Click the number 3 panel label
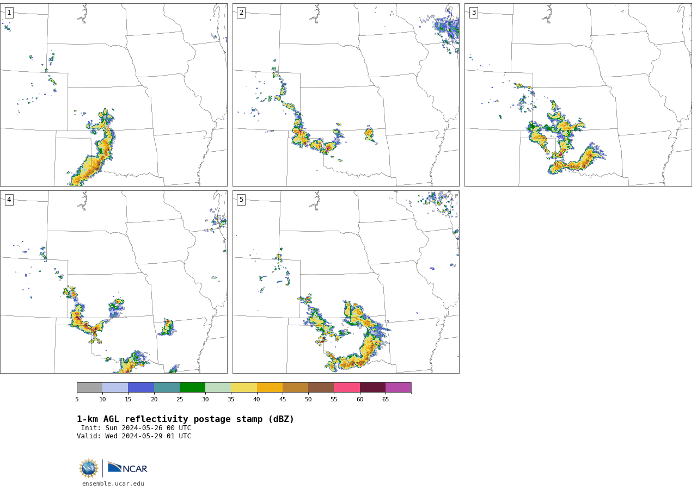Image resolution: width=697 pixels, height=490 pixels. click(473, 13)
